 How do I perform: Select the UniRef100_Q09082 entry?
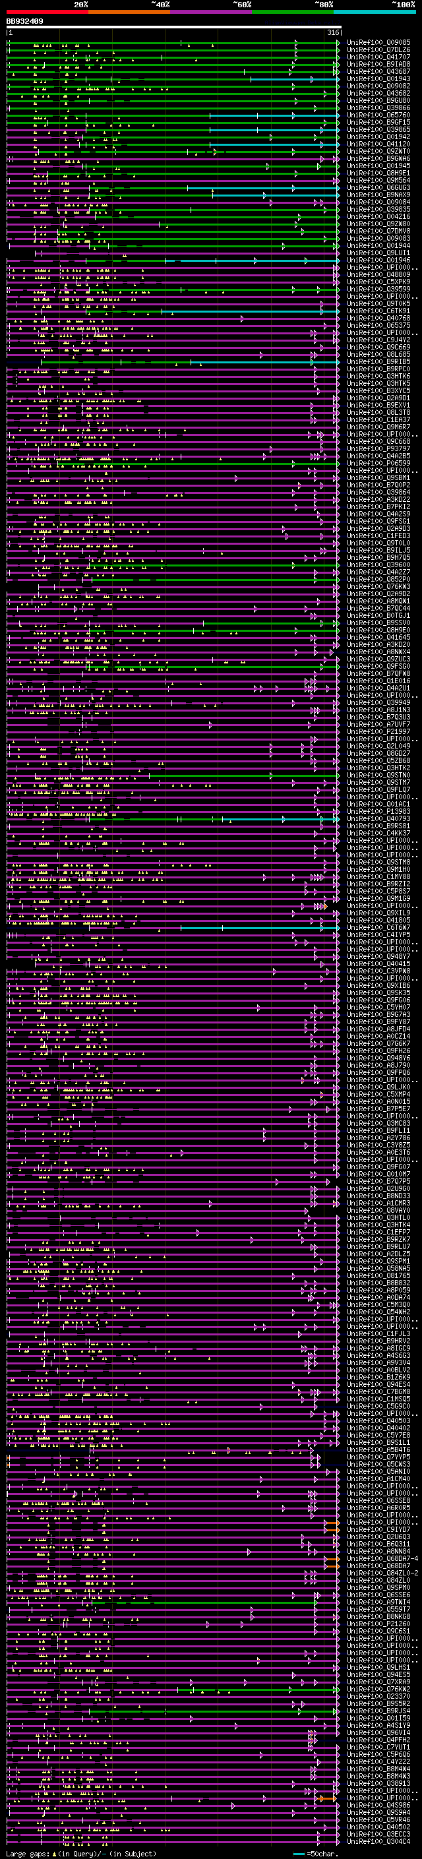[378, 86]
